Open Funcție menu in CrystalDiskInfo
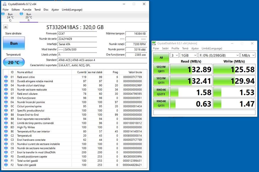259x172 pixels. (27, 10)
